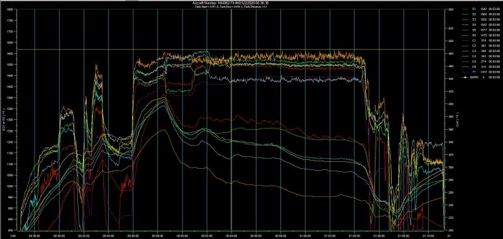
Task: Click the T1 blue line swatch in legend
Action: [x=465, y=72]
